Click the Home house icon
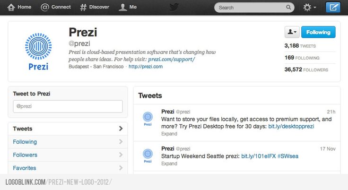This screenshot has width=348, height=190. coord(11,7)
